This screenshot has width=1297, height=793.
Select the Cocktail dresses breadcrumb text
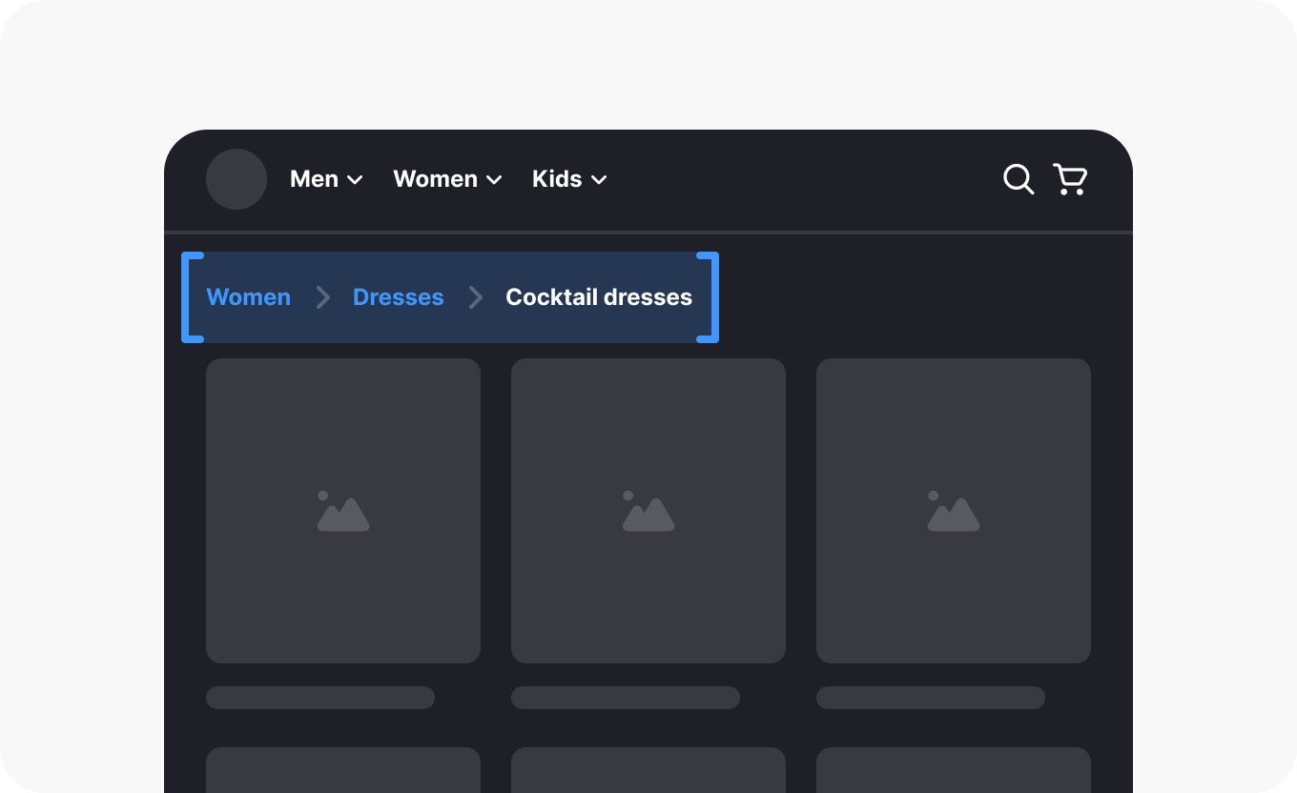tap(599, 297)
